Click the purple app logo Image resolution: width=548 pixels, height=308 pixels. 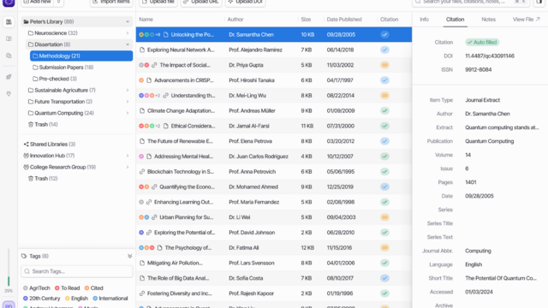pyautogui.click(x=9, y=2)
